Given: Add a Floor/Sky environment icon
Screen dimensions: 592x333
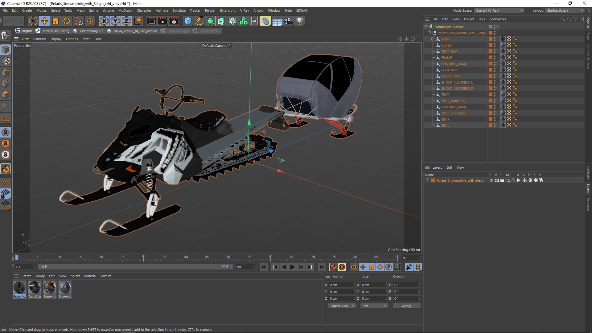Looking at the screenshot, I should pos(277,21).
